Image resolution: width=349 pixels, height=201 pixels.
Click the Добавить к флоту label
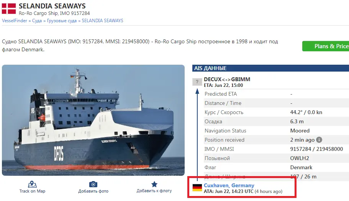154,191
